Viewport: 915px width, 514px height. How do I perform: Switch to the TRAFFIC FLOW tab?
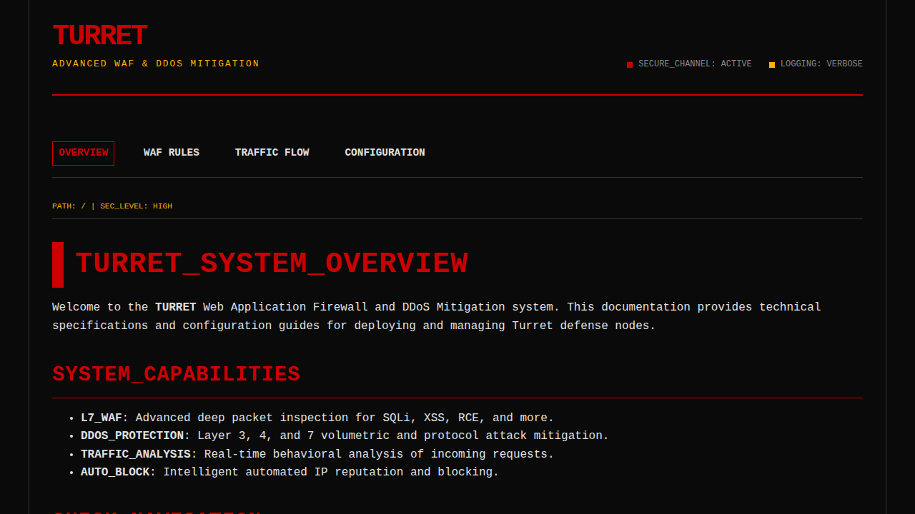click(272, 153)
